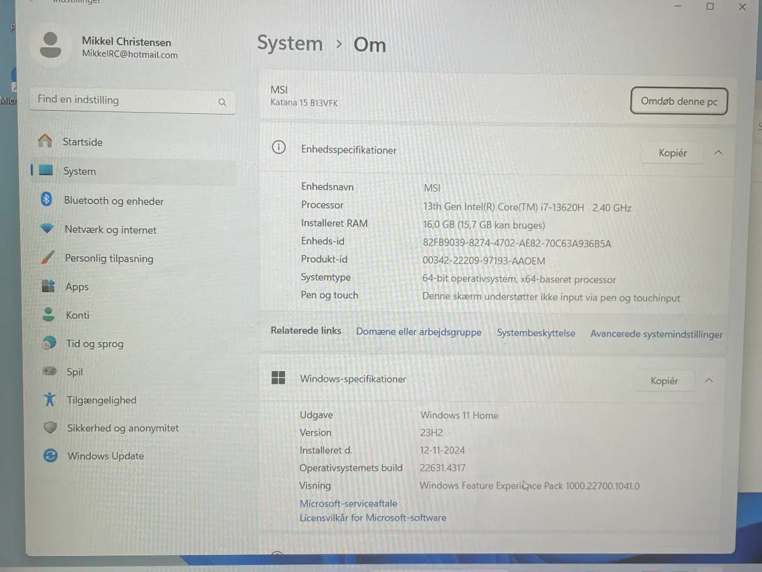Minimize the settings window
This screenshot has width=762, height=572.
677,7
